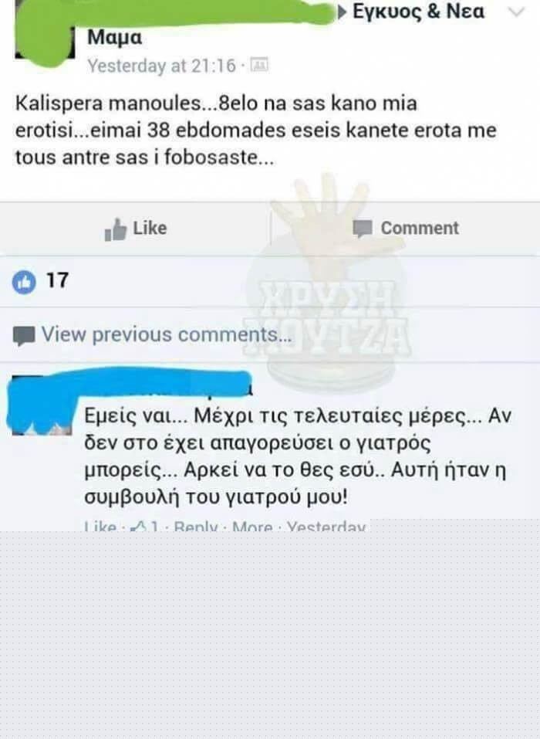The height and width of the screenshot is (739, 540).
Task: Reply to the Greek comment
Action: click(x=196, y=527)
